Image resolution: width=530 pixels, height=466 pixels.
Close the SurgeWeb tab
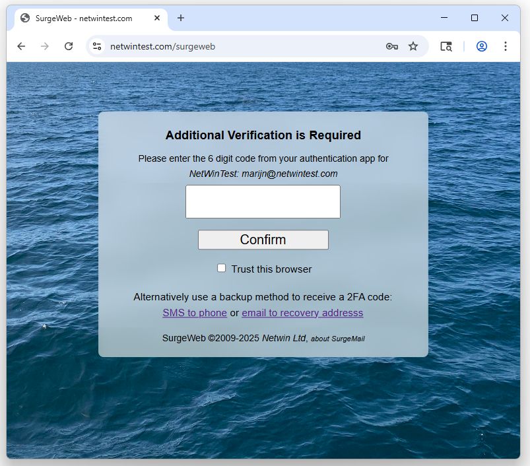pos(157,18)
